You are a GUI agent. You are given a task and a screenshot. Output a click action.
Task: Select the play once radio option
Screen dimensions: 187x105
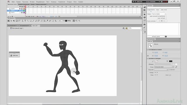(x=164, y=11)
